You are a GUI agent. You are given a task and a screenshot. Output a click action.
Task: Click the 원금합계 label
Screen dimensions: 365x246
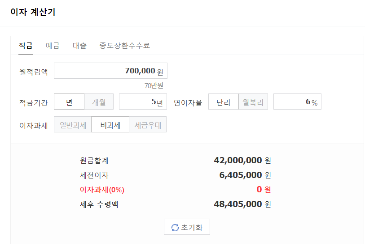point(94,161)
